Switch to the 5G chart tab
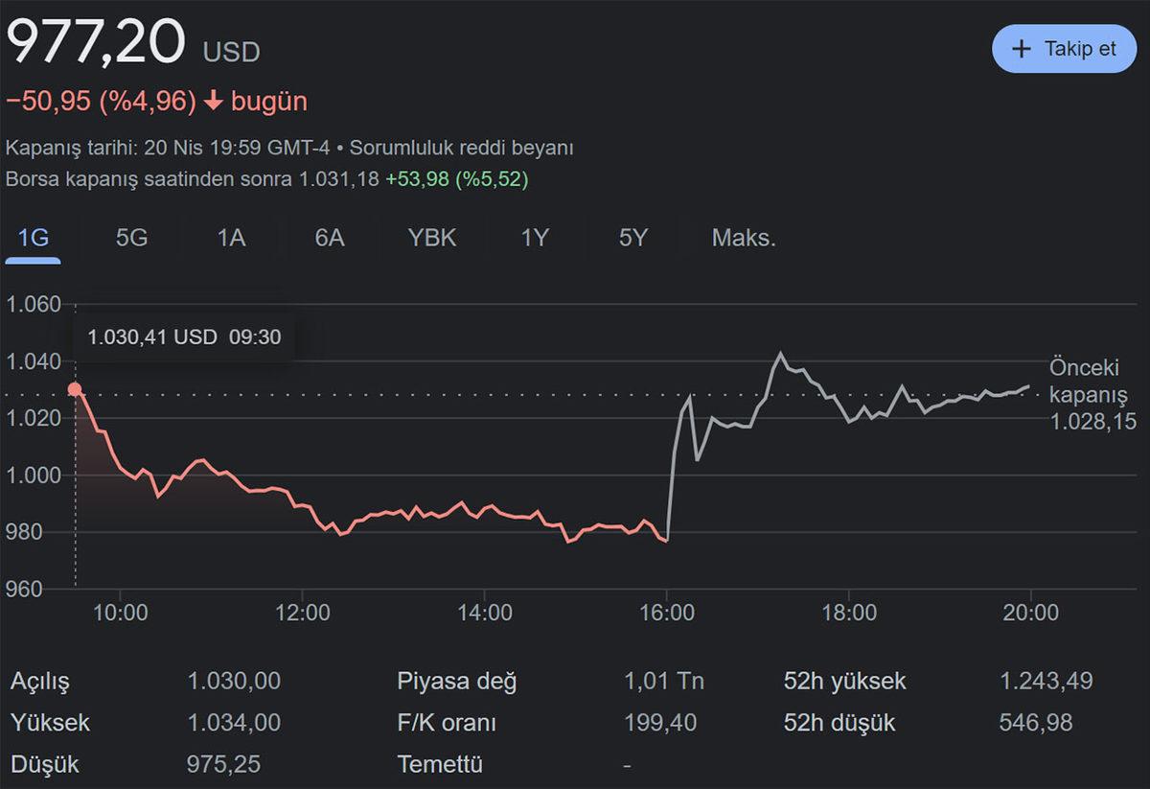The width and height of the screenshot is (1150, 789). click(130, 238)
